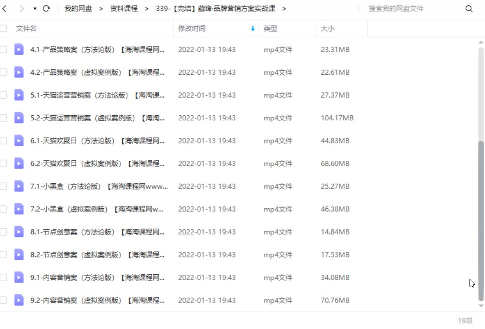
Task: Click the 14.84MB size cell
Action: point(335,232)
